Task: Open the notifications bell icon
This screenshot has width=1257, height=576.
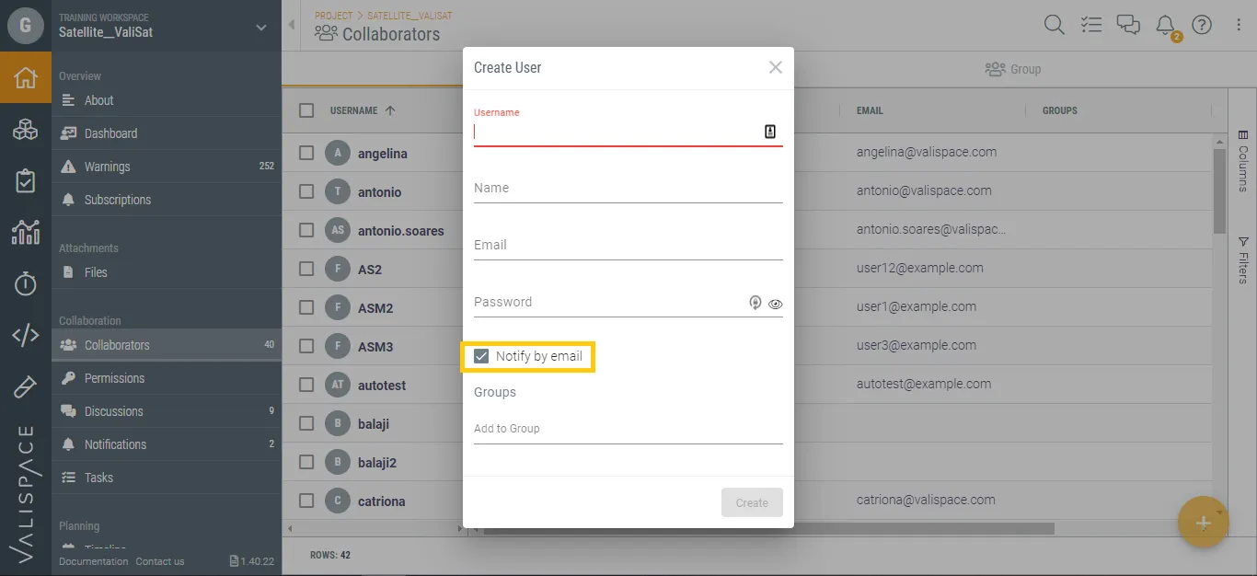Action: coord(1165,25)
